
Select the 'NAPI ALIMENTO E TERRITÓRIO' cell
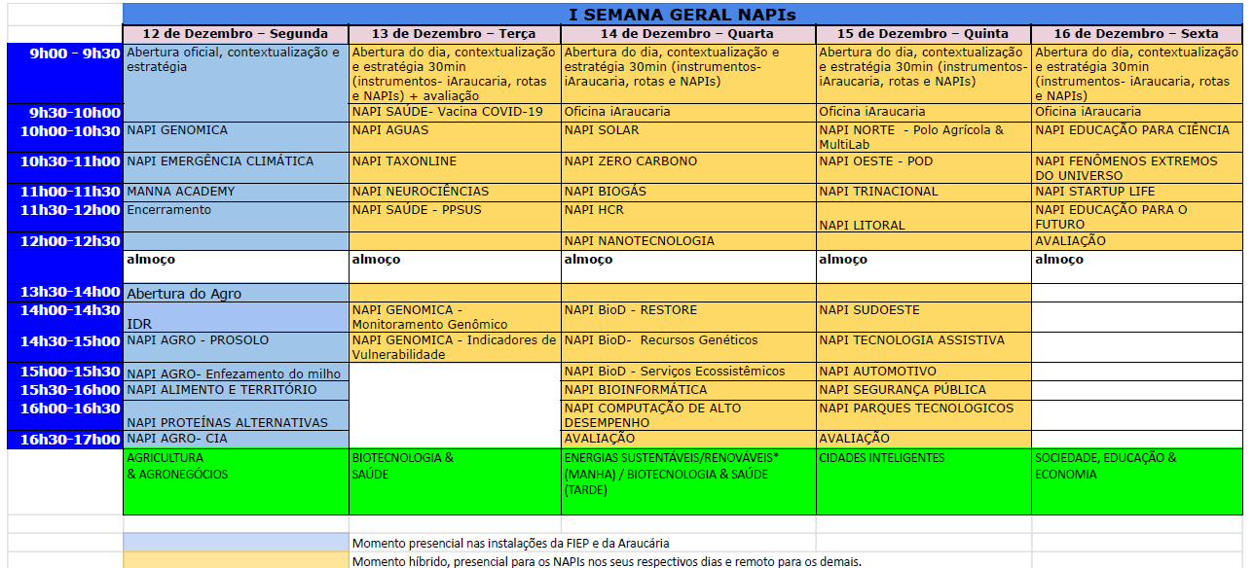click(x=237, y=390)
